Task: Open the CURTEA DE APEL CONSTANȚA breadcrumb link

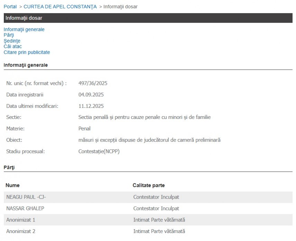Action: [x=60, y=7]
